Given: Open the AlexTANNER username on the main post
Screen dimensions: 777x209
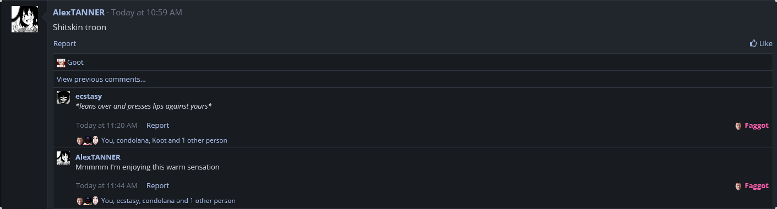Looking at the screenshot, I should click(79, 12).
